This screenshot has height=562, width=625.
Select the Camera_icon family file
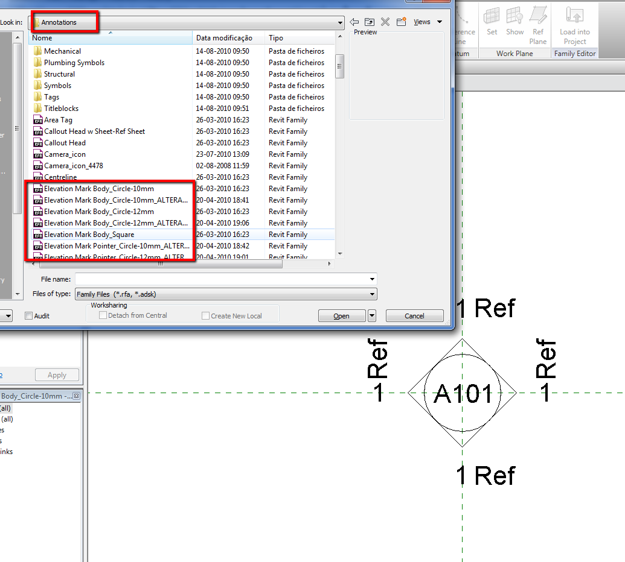[65, 154]
